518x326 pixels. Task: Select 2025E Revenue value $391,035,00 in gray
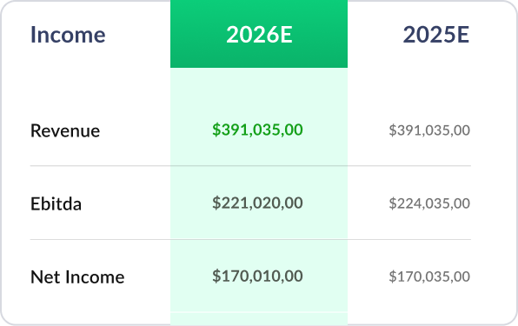(429, 130)
